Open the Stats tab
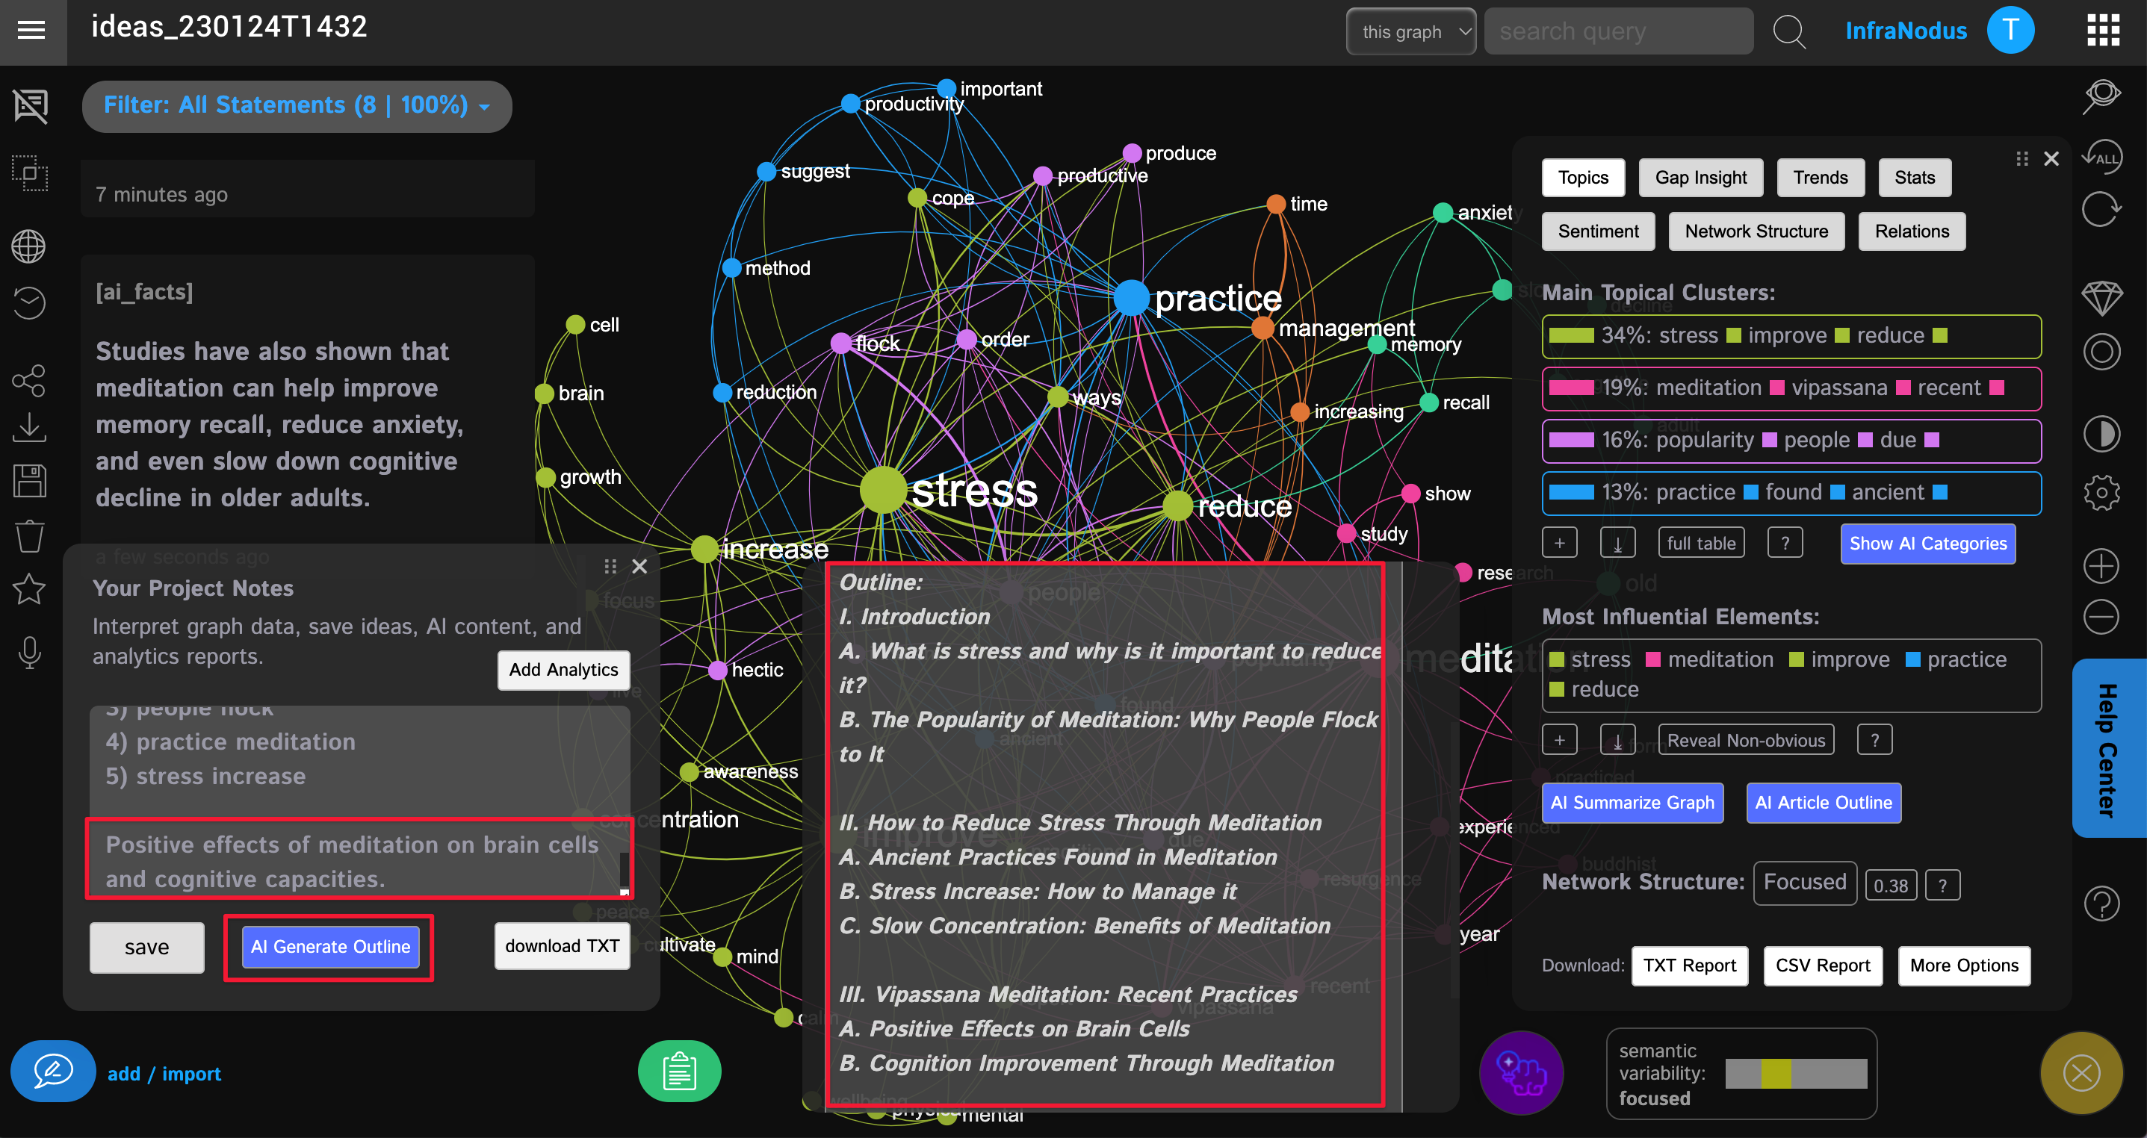The width and height of the screenshot is (2147, 1138). (1914, 178)
